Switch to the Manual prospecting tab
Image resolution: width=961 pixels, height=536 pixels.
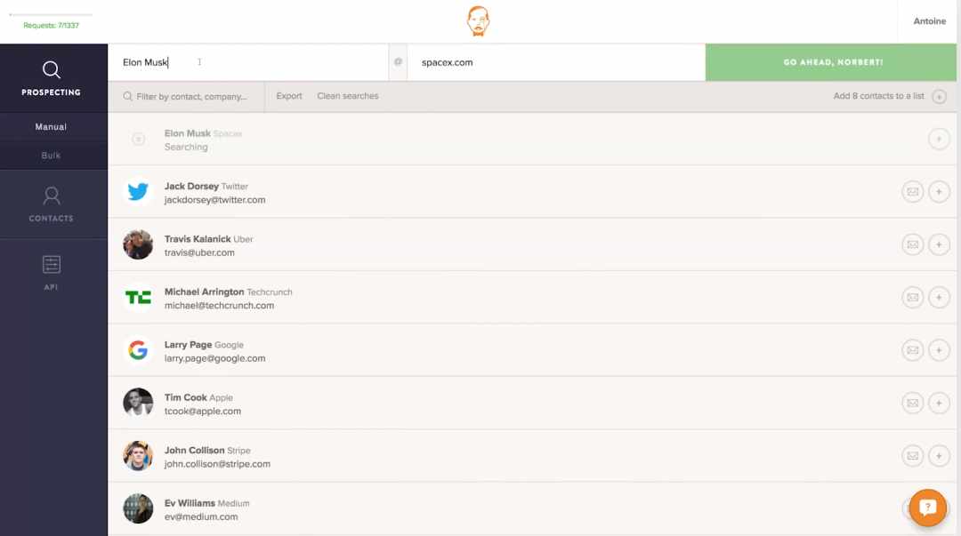[x=51, y=127]
